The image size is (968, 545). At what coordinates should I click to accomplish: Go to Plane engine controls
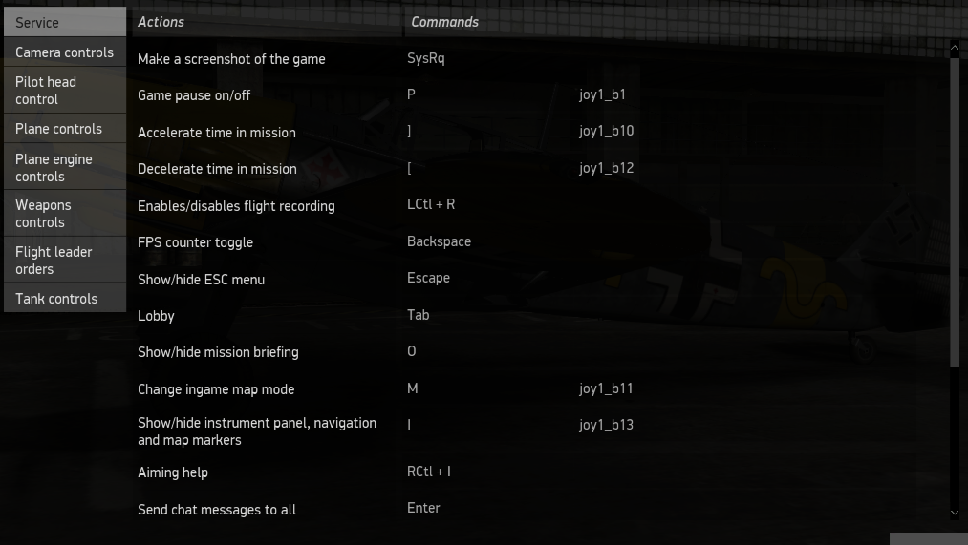pos(63,168)
